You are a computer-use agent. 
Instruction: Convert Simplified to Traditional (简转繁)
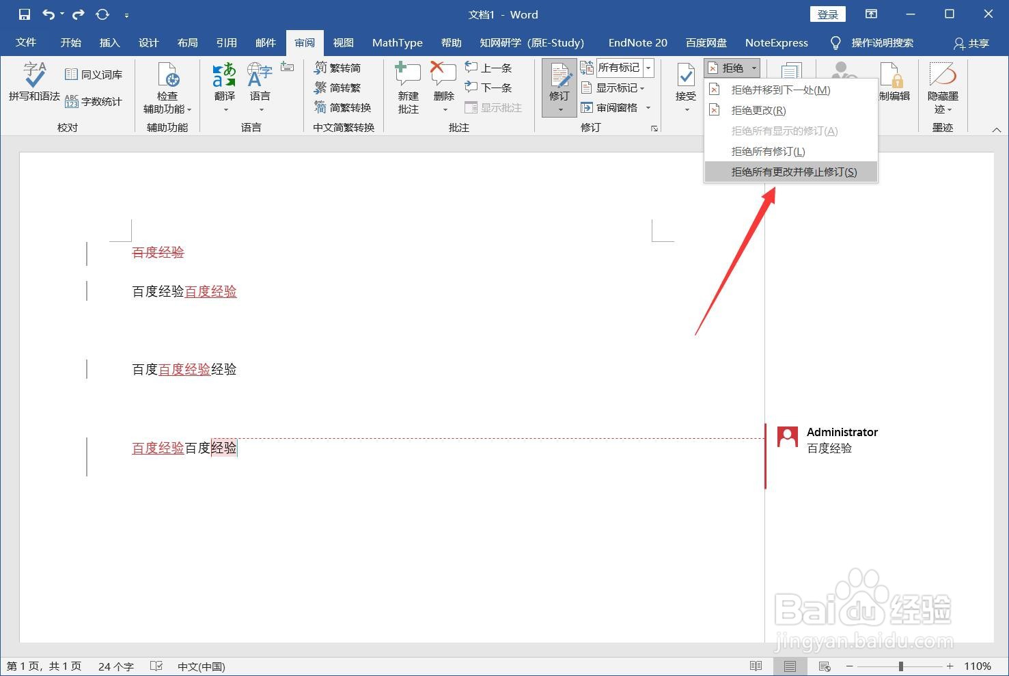coord(337,87)
